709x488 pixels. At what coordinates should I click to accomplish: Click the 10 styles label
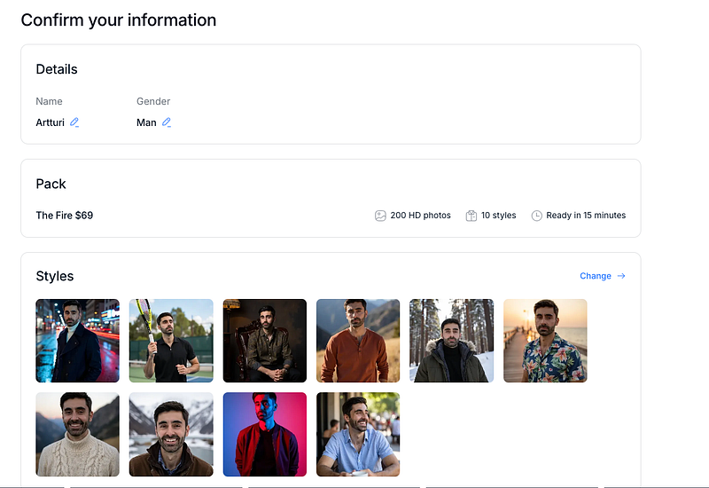pyautogui.click(x=498, y=216)
